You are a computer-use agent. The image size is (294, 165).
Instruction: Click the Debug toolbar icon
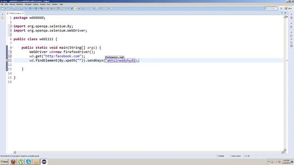coord(30,8)
